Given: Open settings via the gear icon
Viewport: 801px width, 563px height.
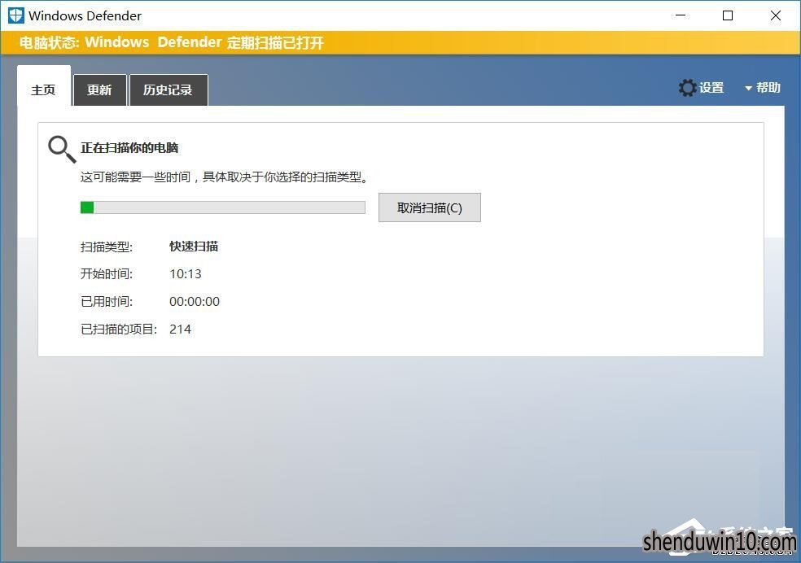Looking at the screenshot, I should click(x=687, y=88).
